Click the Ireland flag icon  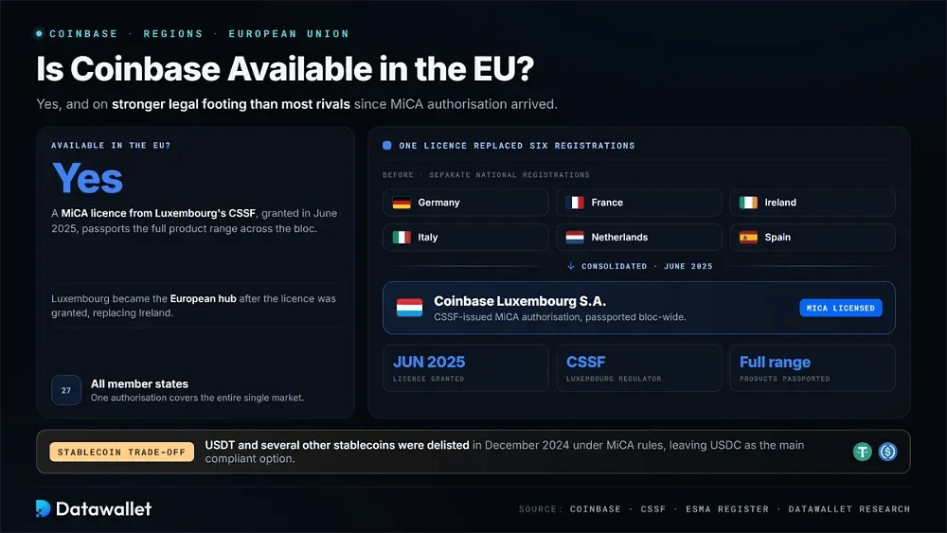pos(748,203)
